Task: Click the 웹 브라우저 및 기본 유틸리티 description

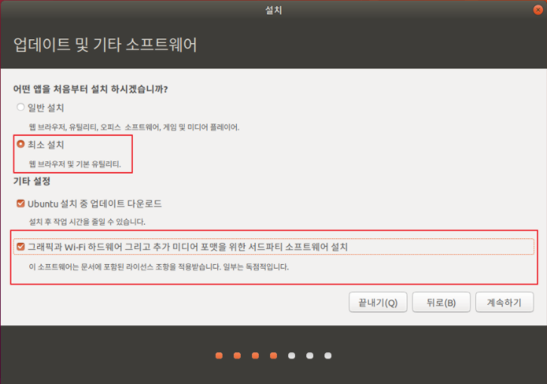Action: point(75,164)
